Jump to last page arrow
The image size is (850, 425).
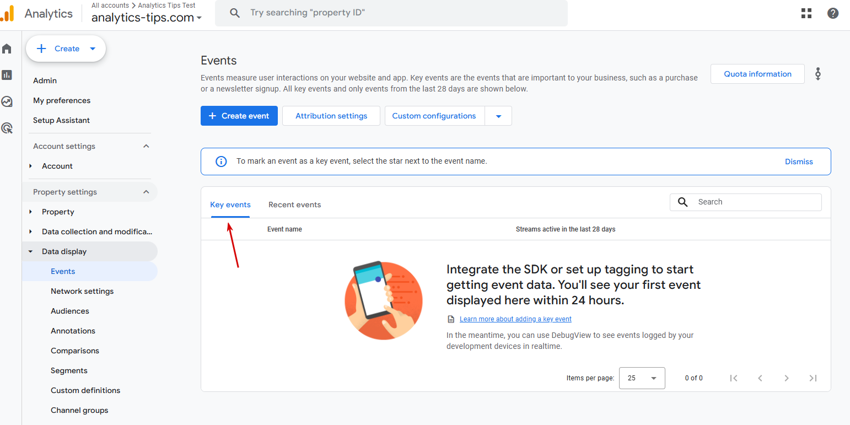[x=813, y=378]
